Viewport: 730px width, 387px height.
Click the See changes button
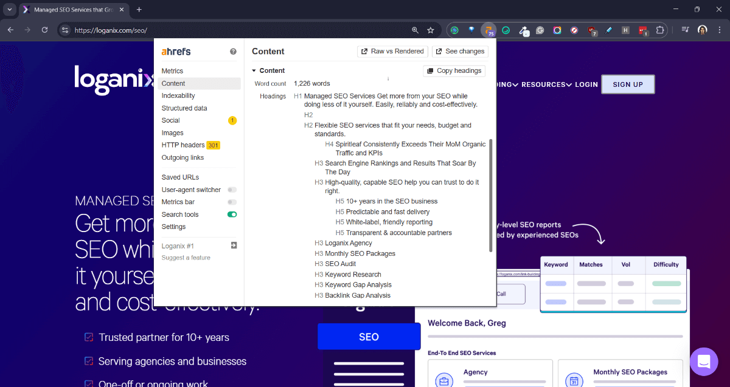click(x=460, y=52)
